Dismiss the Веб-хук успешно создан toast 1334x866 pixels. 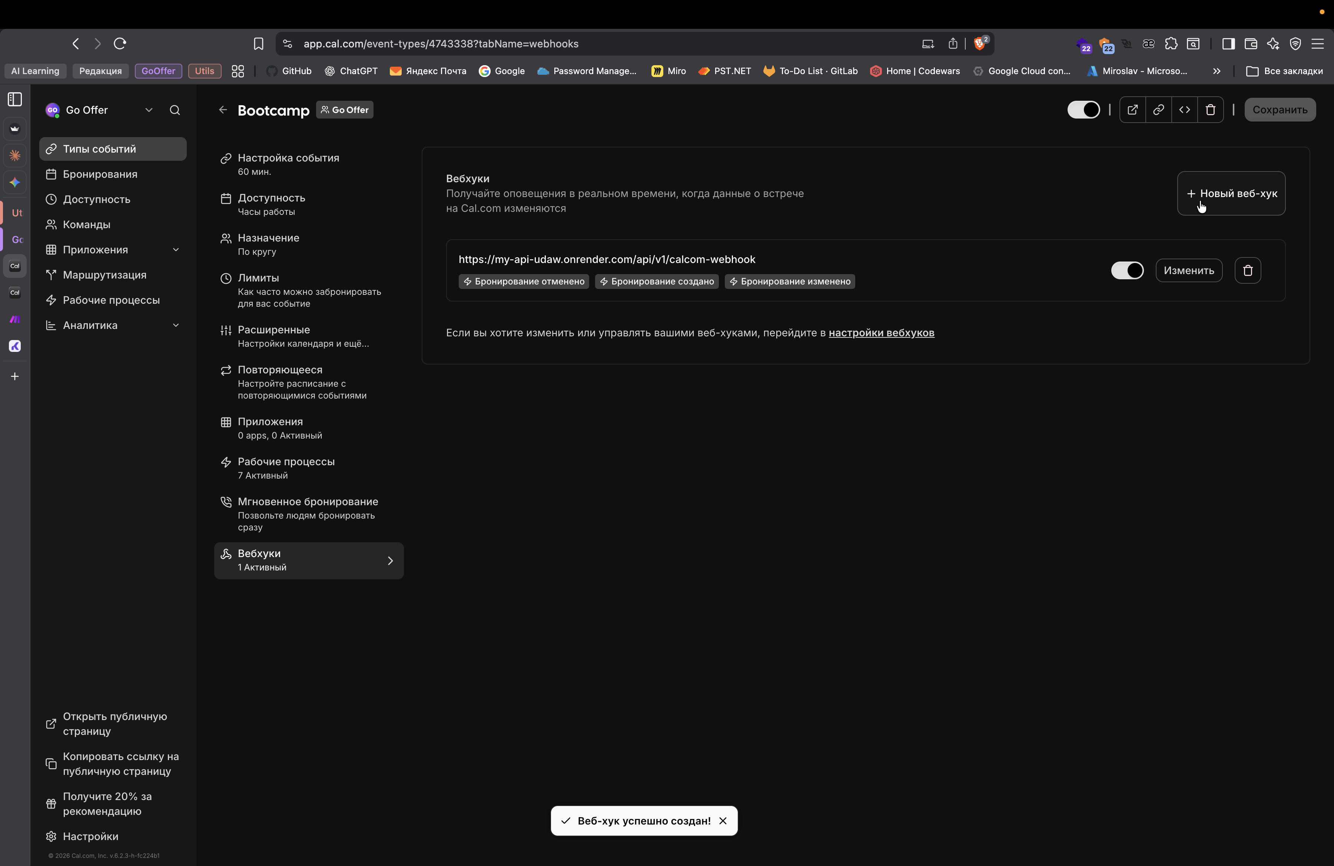point(723,821)
